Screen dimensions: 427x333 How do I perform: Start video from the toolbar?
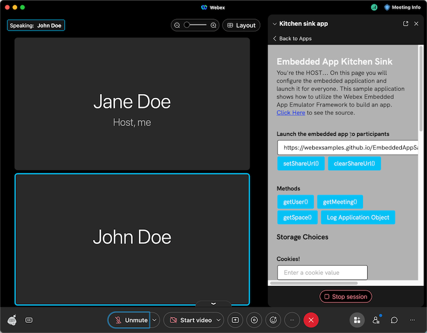[x=191, y=320]
